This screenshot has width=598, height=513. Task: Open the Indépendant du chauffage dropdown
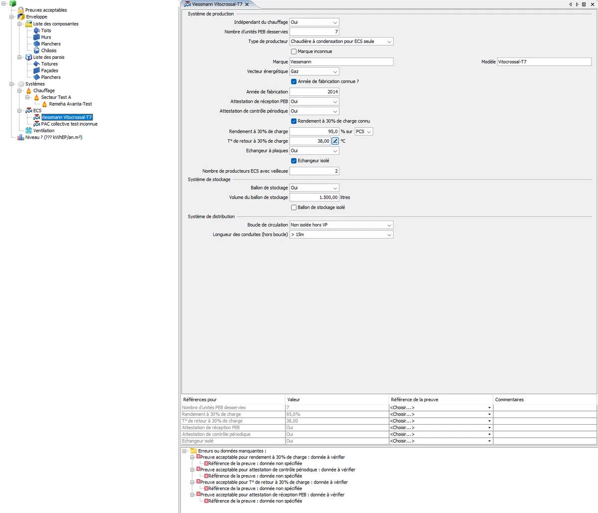click(x=314, y=22)
